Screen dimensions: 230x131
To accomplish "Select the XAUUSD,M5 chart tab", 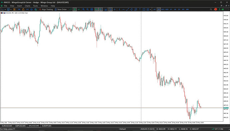I will pyautogui.click(x=34, y=126).
